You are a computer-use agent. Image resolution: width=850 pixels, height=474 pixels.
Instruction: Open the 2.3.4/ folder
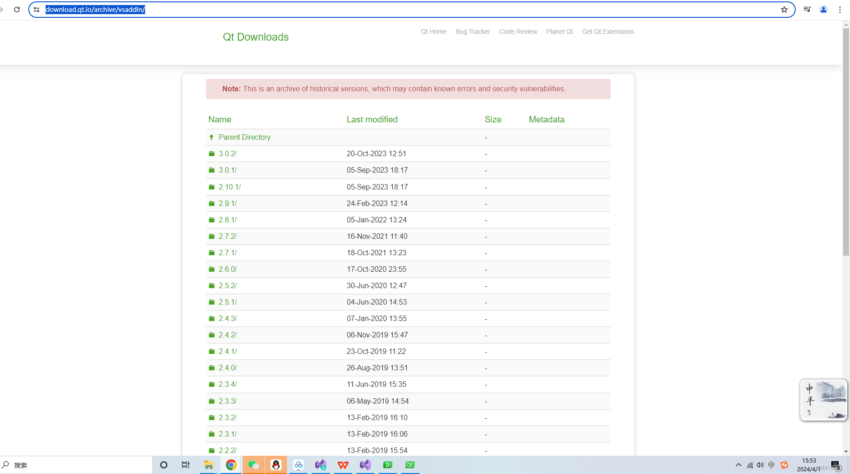tap(228, 384)
